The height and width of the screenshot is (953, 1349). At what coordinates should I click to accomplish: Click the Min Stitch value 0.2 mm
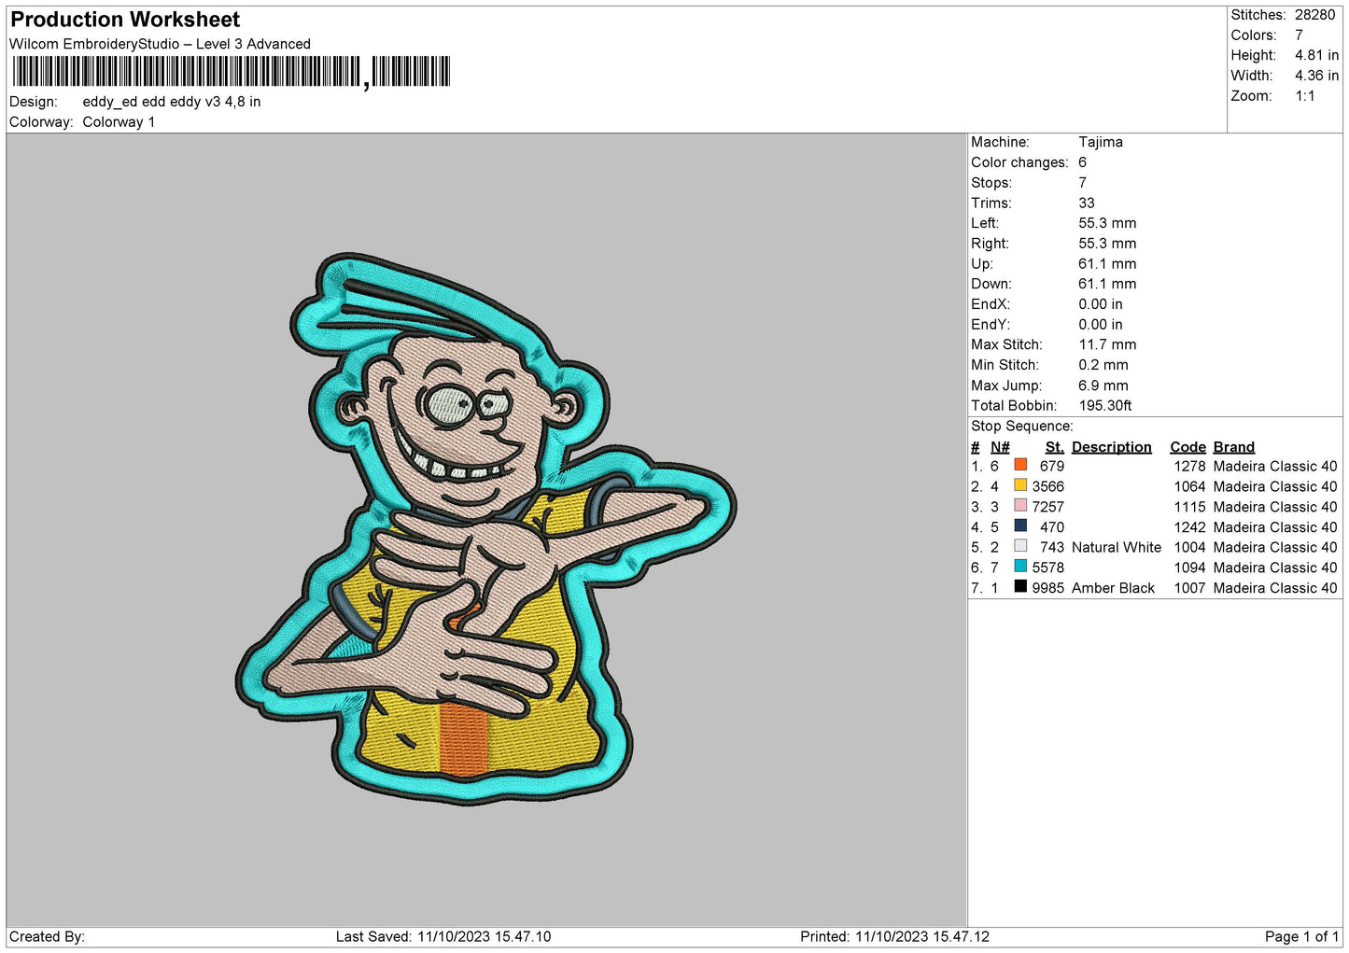(1103, 365)
